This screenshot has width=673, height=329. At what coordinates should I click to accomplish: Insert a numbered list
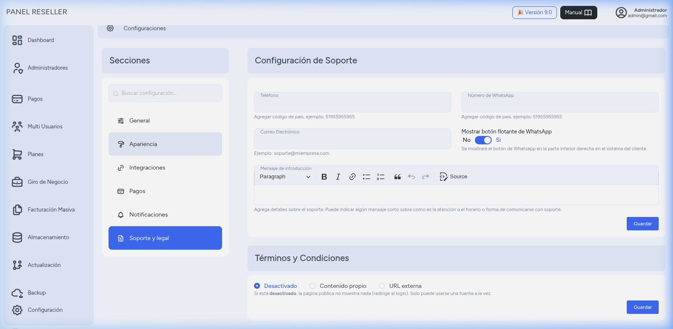coord(381,177)
